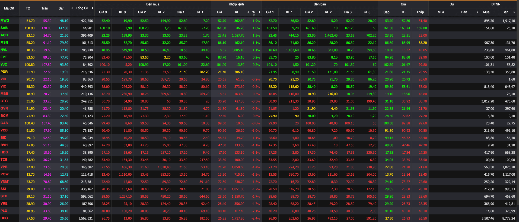
Task: Click the Khớp lệnh KL header
Action: (x=237, y=12)
